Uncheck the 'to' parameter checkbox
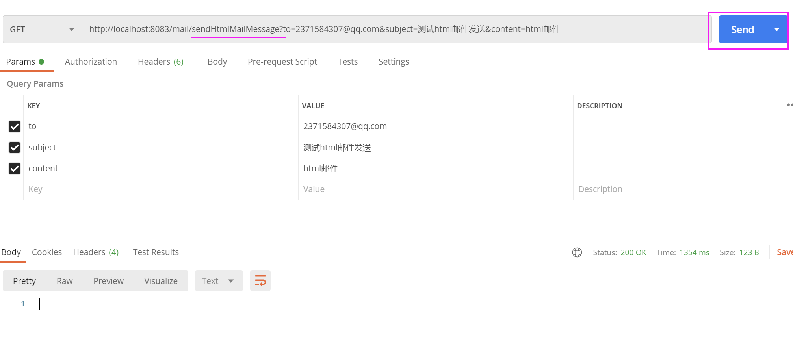 (x=15, y=126)
